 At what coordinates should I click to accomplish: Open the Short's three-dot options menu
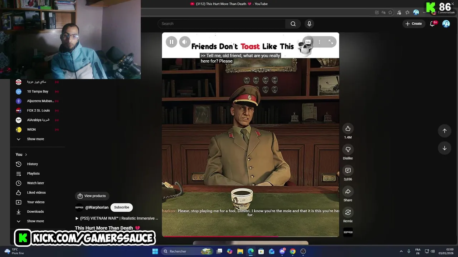(320, 42)
